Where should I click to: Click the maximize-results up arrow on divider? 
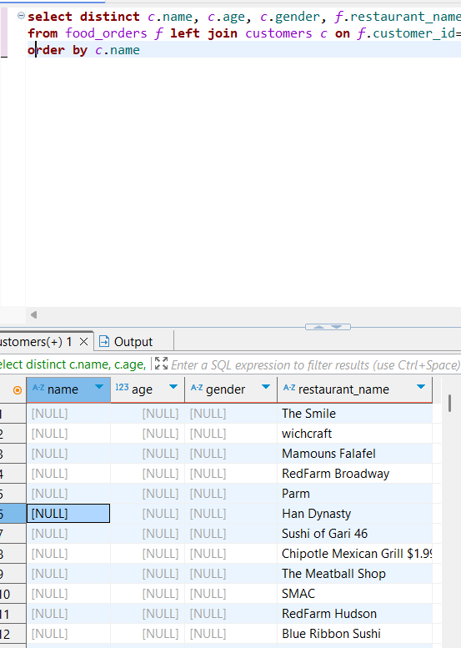click(318, 327)
